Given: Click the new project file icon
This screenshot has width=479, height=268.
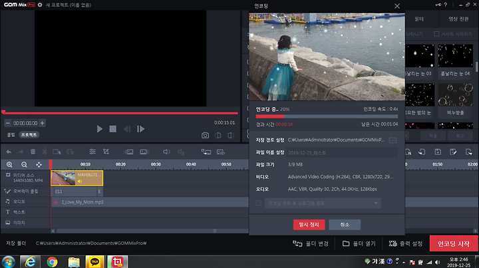Looking at the screenshot, I should 408,152.
